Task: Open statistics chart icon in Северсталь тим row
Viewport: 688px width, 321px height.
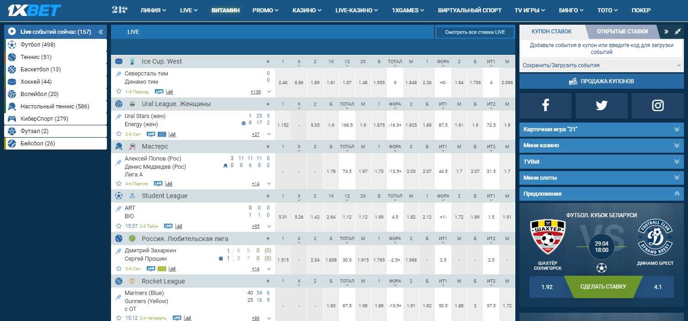Action: (x=170, y=91)
